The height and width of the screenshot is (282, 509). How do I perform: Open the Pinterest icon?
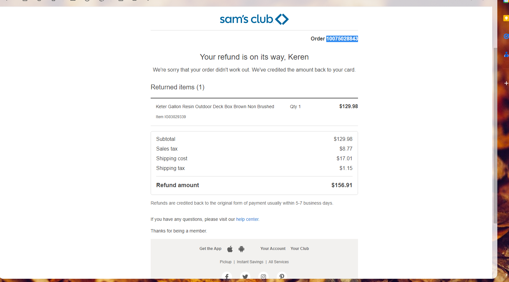coord(282,276)
